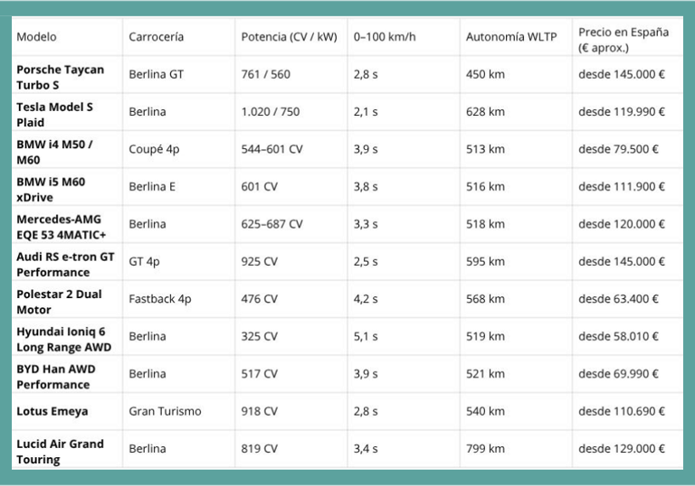The image size is (695, 486).
Task: Click the 0–100 km/h column header
Action: tap(385, 37)
